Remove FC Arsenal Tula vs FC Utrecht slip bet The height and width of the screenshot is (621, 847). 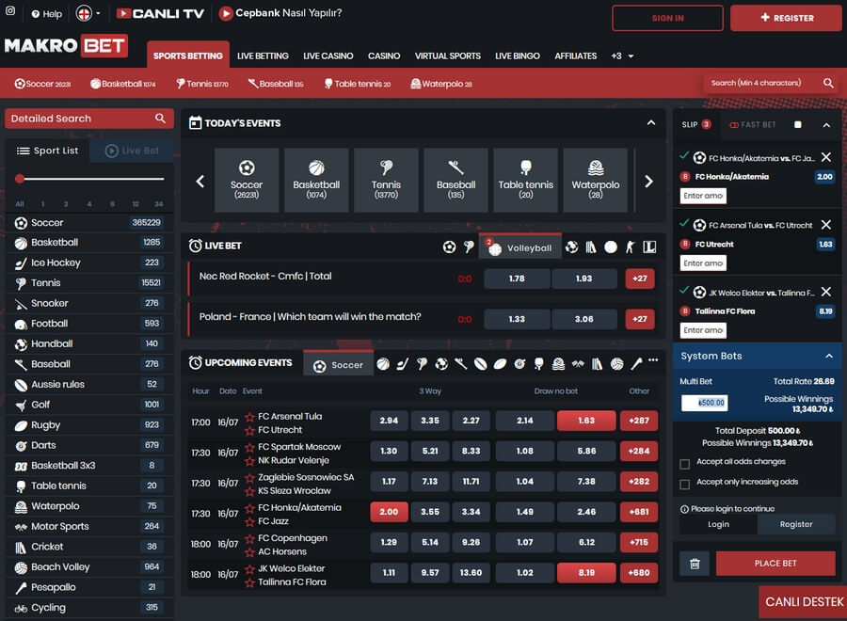[826, 225]
